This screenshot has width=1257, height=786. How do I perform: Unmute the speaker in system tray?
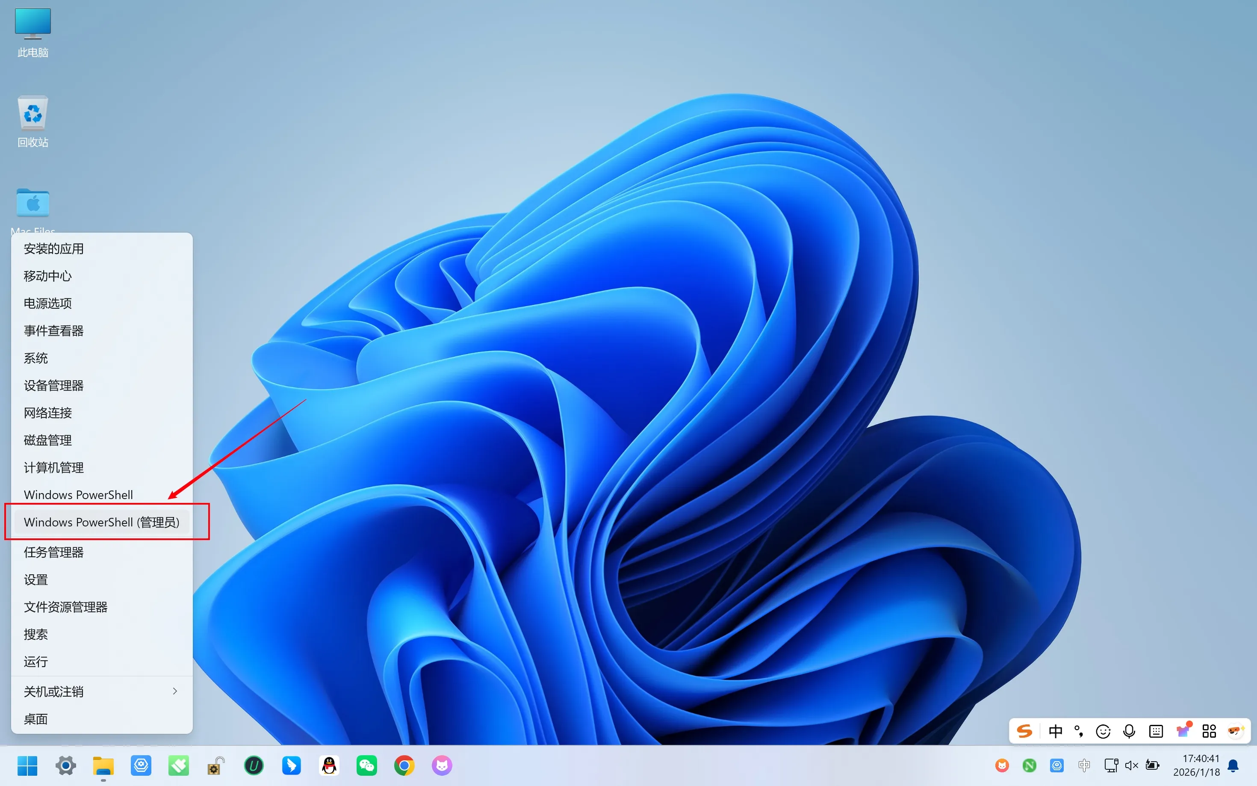(1131, 765)
